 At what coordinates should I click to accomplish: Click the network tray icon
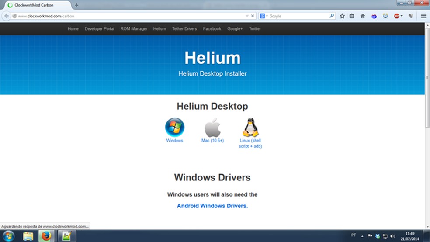[x=385, y=236]
